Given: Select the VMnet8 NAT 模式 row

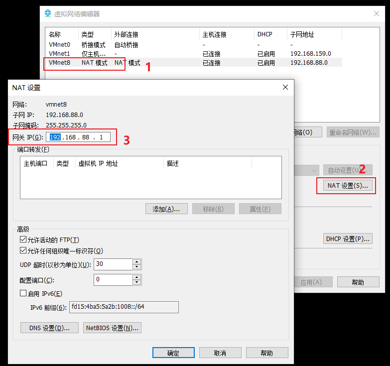Looking at the screenshot, I should [195, 62].
